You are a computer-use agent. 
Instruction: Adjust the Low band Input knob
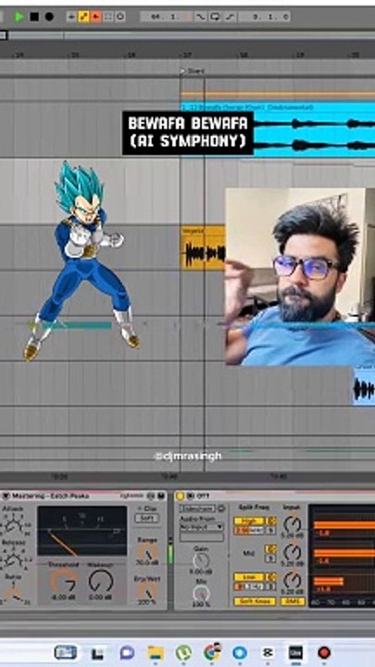(293, 580)
